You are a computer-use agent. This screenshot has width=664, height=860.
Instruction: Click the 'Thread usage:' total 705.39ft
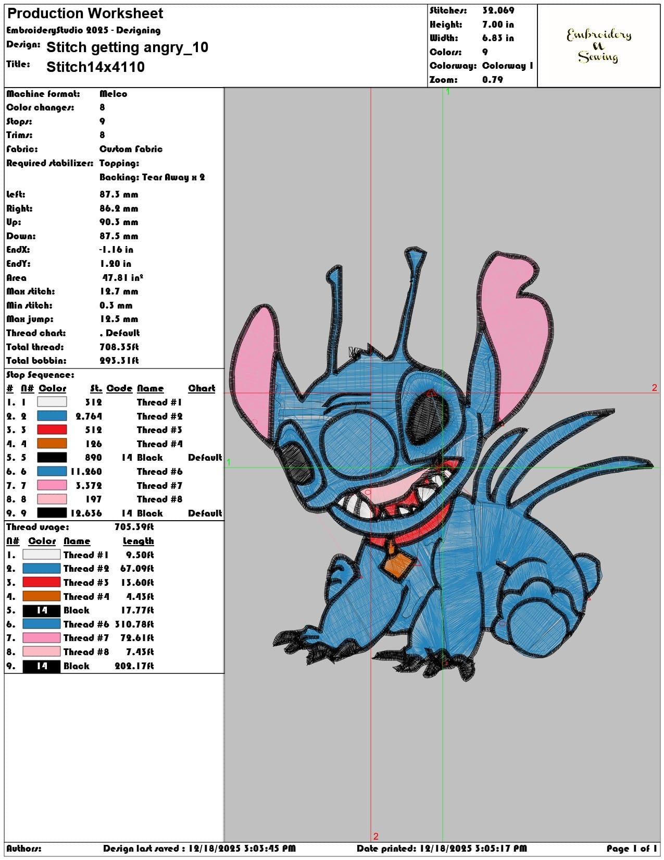pyautogui.click(x=134, y=527)
